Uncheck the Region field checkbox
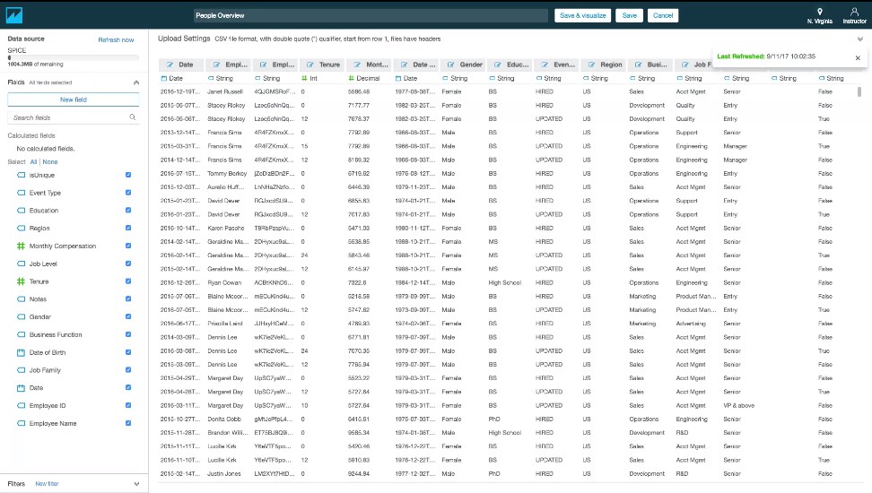 128,228
